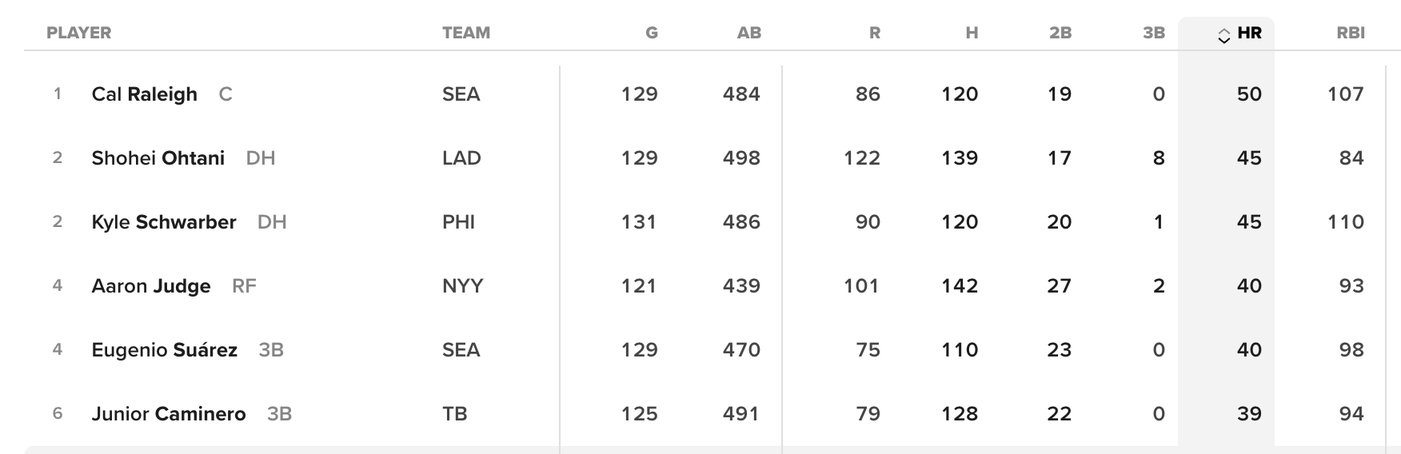
Task: Sort table by RBI column
Action: (x=1350, y=33)
